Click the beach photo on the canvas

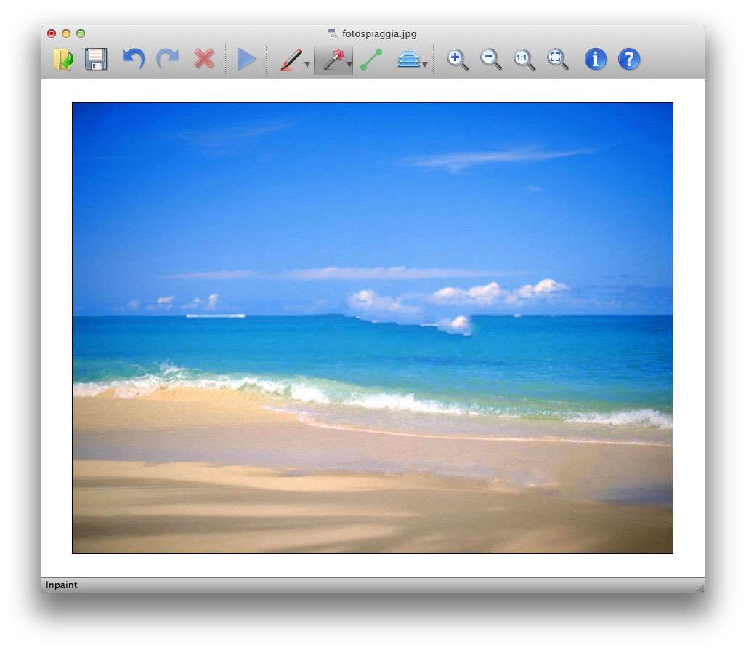coord(373,328)
